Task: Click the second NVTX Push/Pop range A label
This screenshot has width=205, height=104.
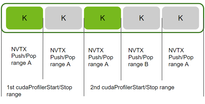Action: 63,57
